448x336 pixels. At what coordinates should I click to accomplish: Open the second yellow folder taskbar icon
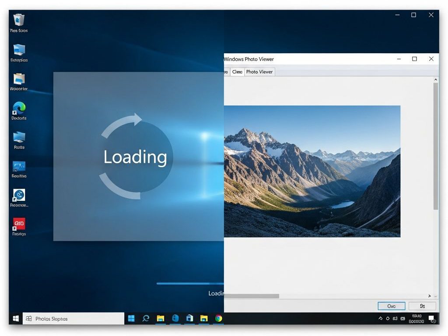coord(204,319)
